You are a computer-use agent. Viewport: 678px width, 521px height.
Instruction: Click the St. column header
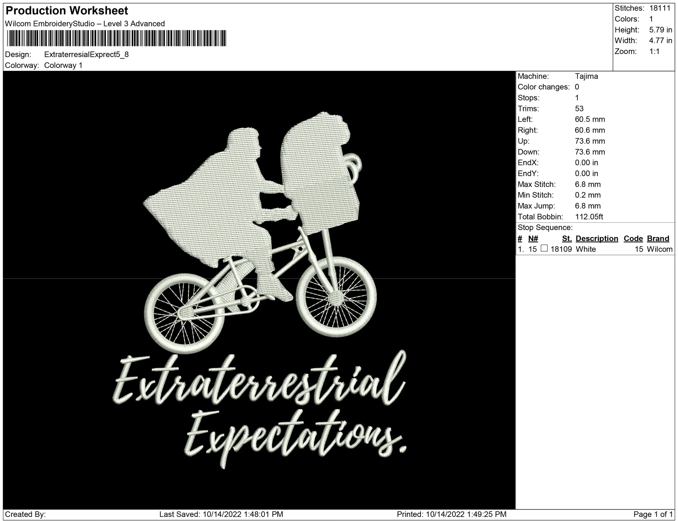567,238
